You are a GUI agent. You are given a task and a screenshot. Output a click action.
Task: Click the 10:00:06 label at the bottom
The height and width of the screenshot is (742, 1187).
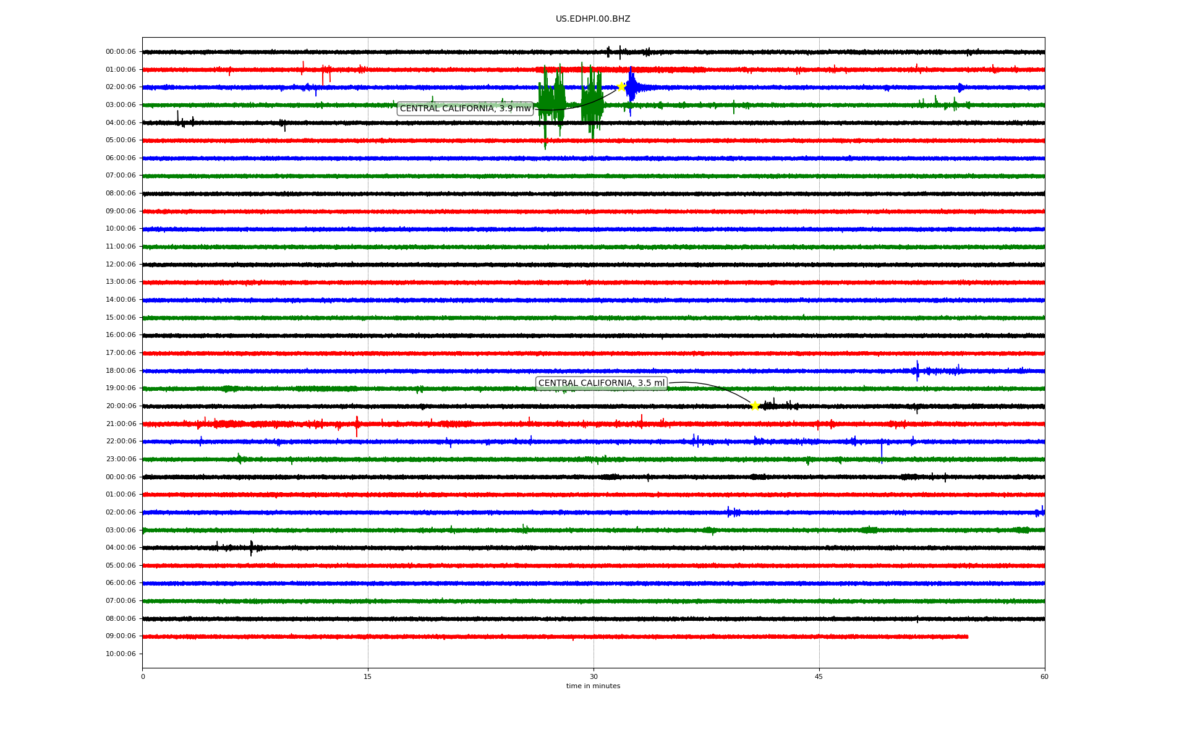[121, 654]
